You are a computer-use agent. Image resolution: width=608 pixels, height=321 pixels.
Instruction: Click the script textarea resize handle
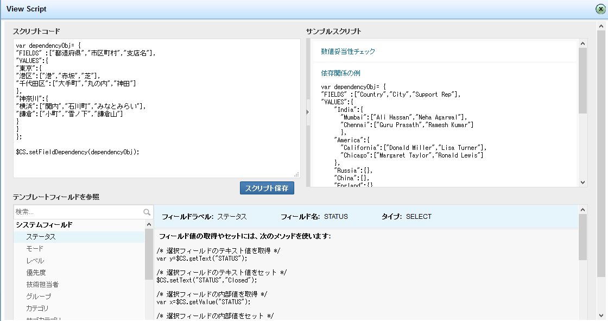pyautogui.click(x=296, y=174)
